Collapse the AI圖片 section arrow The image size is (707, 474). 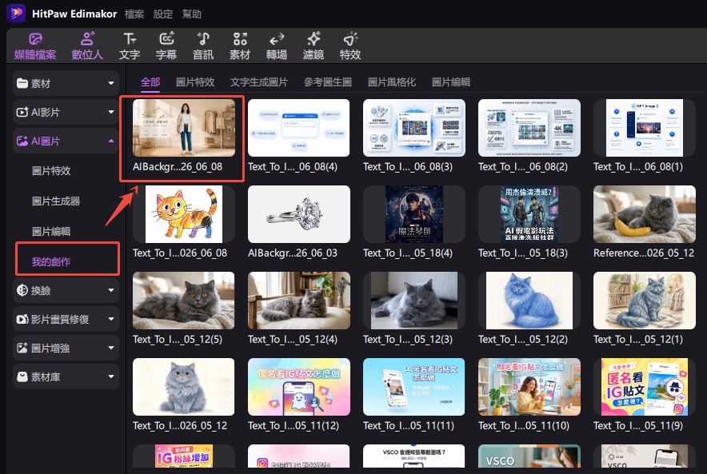coord(111,141)
